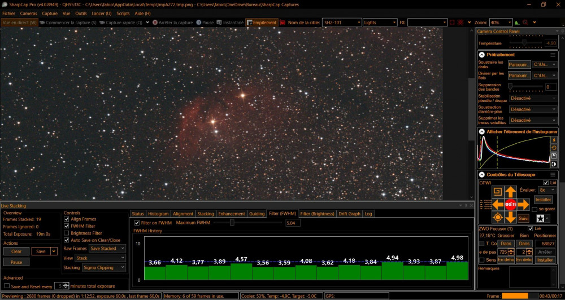The image size is (565, 300).
Task: Open the Raw Frames Save Stacked dropdown
Action: coord(107,249)
